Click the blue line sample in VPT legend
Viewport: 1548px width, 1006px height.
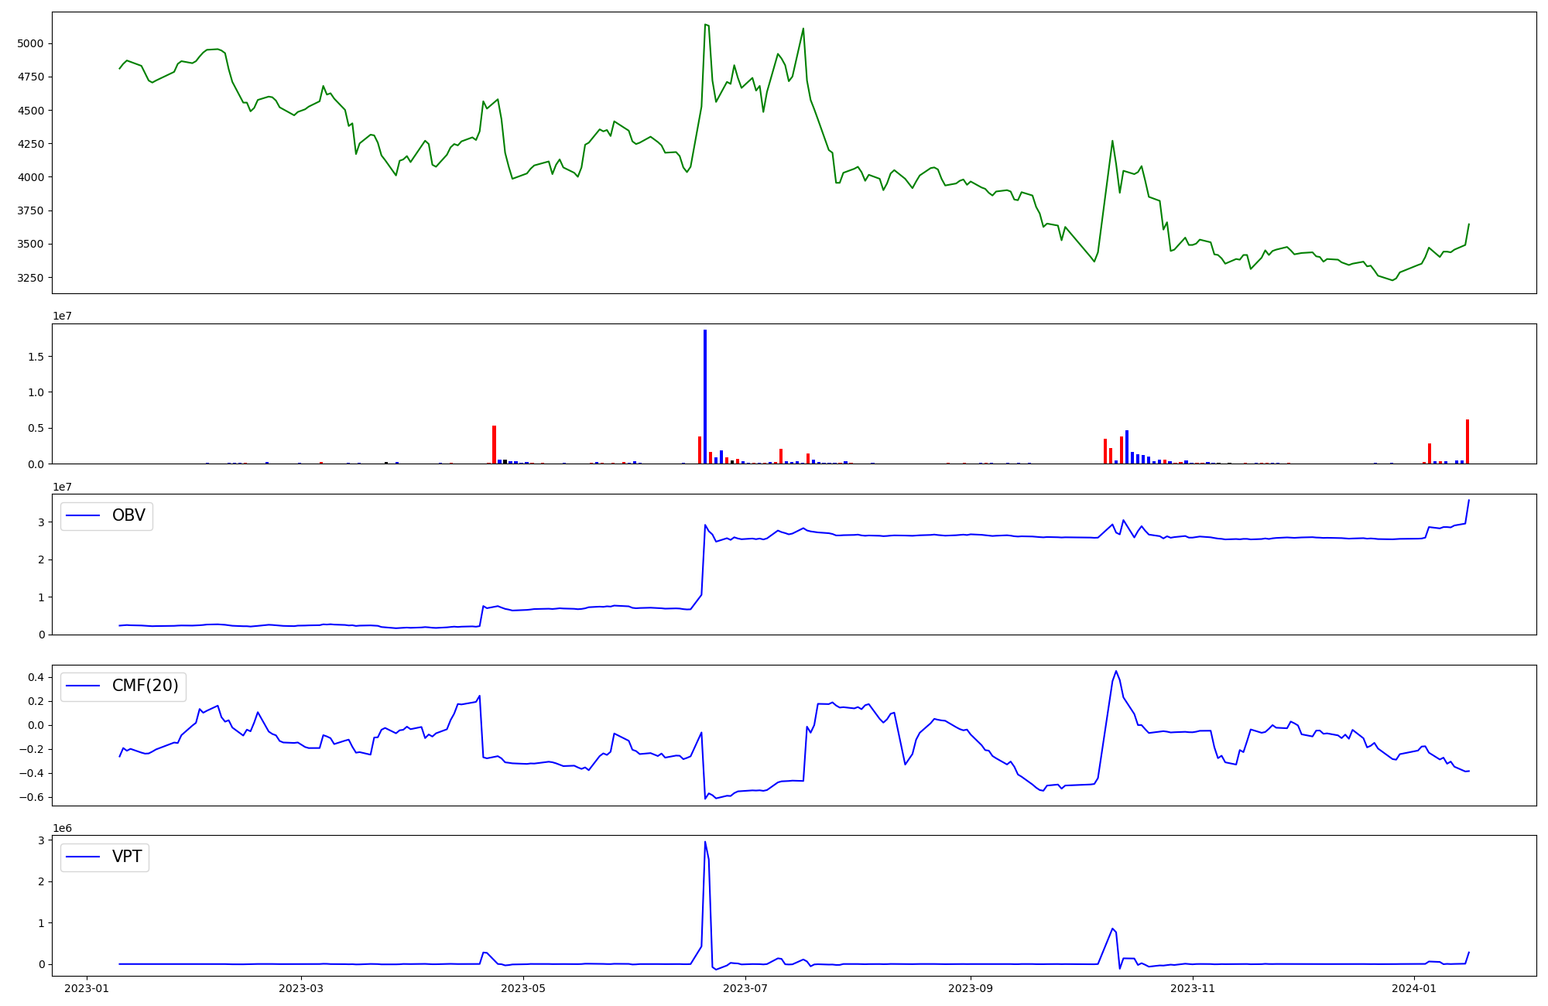[x=84, y=857]
